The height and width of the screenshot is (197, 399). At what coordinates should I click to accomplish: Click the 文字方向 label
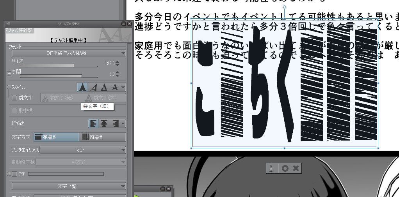point(21,137)
